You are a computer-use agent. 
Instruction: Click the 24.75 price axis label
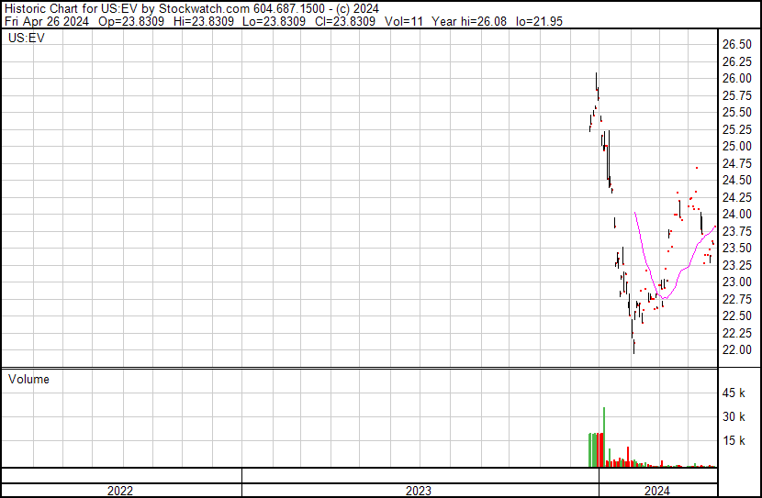736,163
